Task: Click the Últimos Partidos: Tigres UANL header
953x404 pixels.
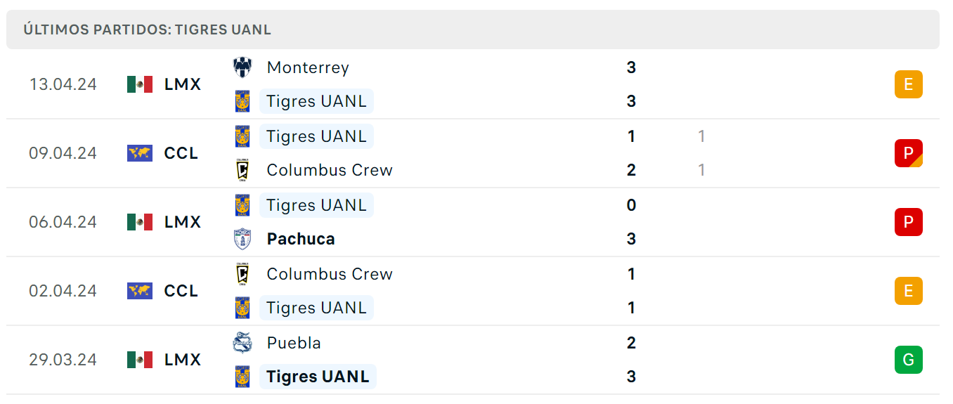Action: [x=147, y=30]
